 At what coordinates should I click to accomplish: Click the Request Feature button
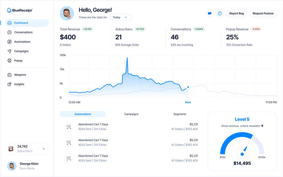[263, 13]
